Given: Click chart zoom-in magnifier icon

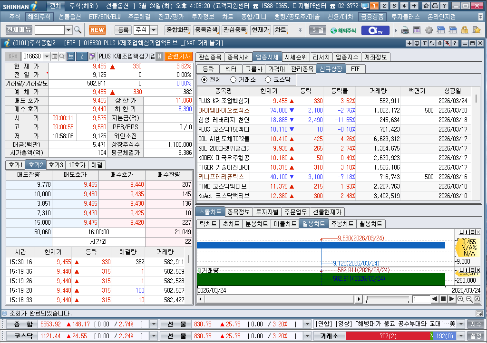Looking at the screenshot, I should [x=460, y=299].
